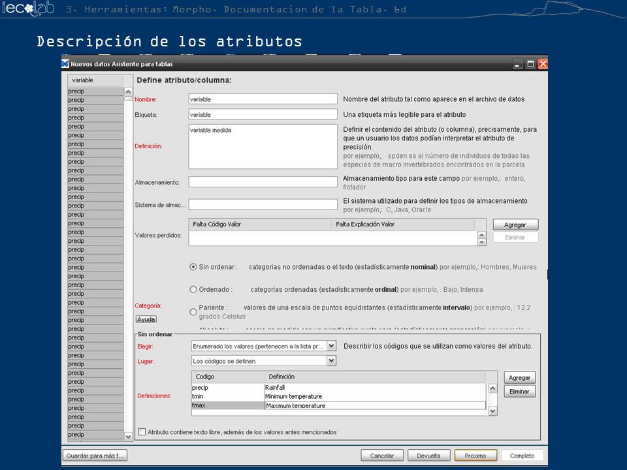
Task: Click the 'Definición' column header in Definiciones table
Action: click(x=375, y=377)
